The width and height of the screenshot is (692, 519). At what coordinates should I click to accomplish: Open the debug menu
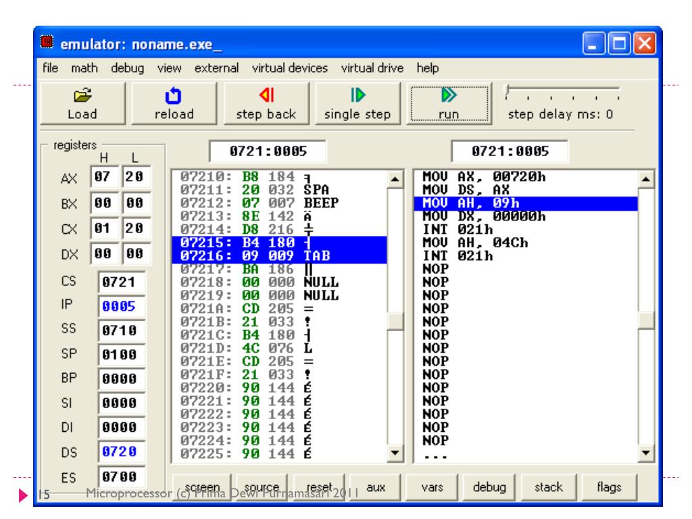click(x=127, y=68)
